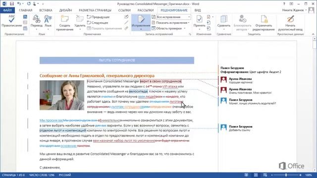Image resolution: width=317 pixels, height=178 pixels.
Task: Click the zoom in plus button
Action: [x=301, y=175]
